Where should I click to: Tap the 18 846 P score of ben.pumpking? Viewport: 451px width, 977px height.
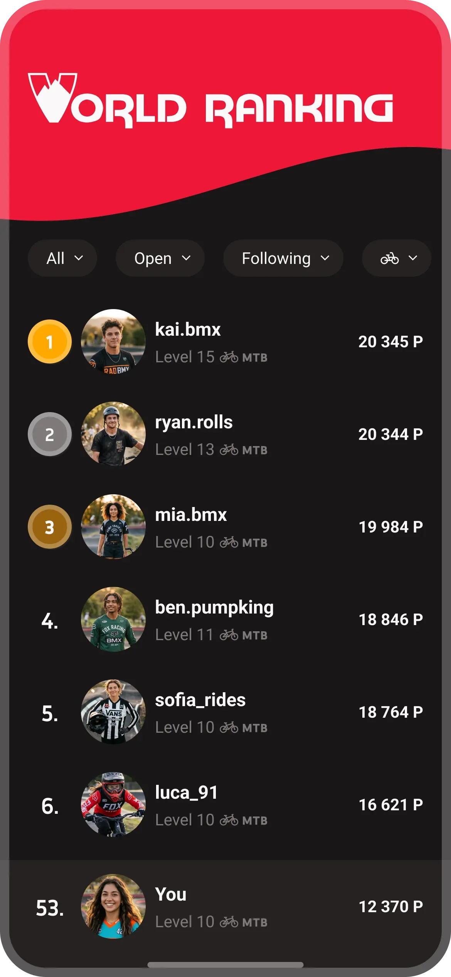[391, 620]
